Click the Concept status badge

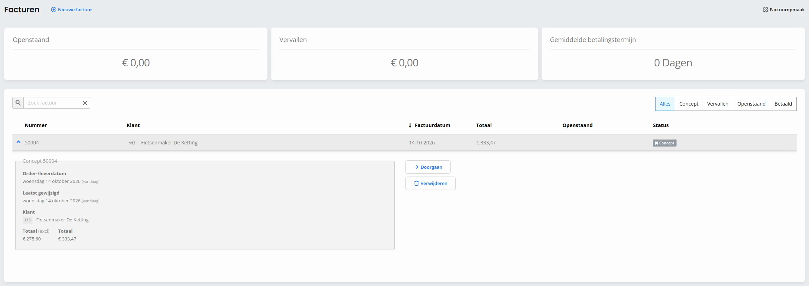click(x=665, y=143)
